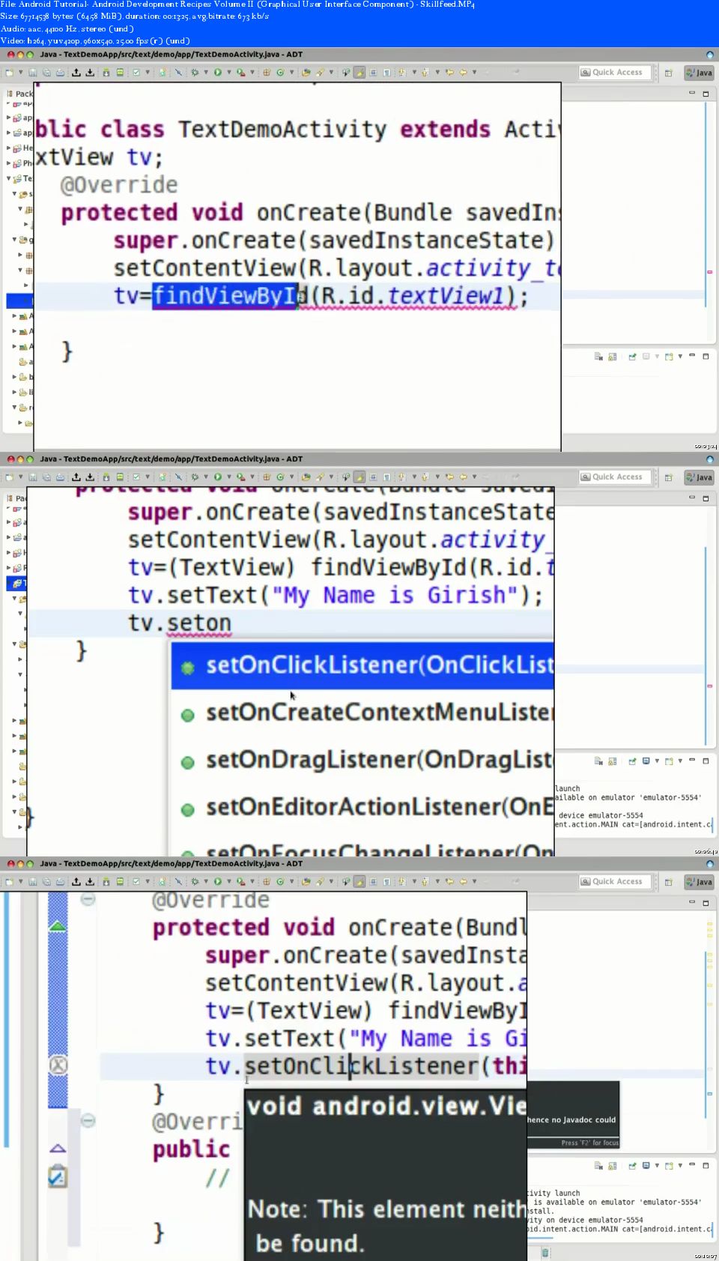Open Android SDK Manager in top frame toolbar
This screenshot has width=719, height=1261.
[106, 73]
